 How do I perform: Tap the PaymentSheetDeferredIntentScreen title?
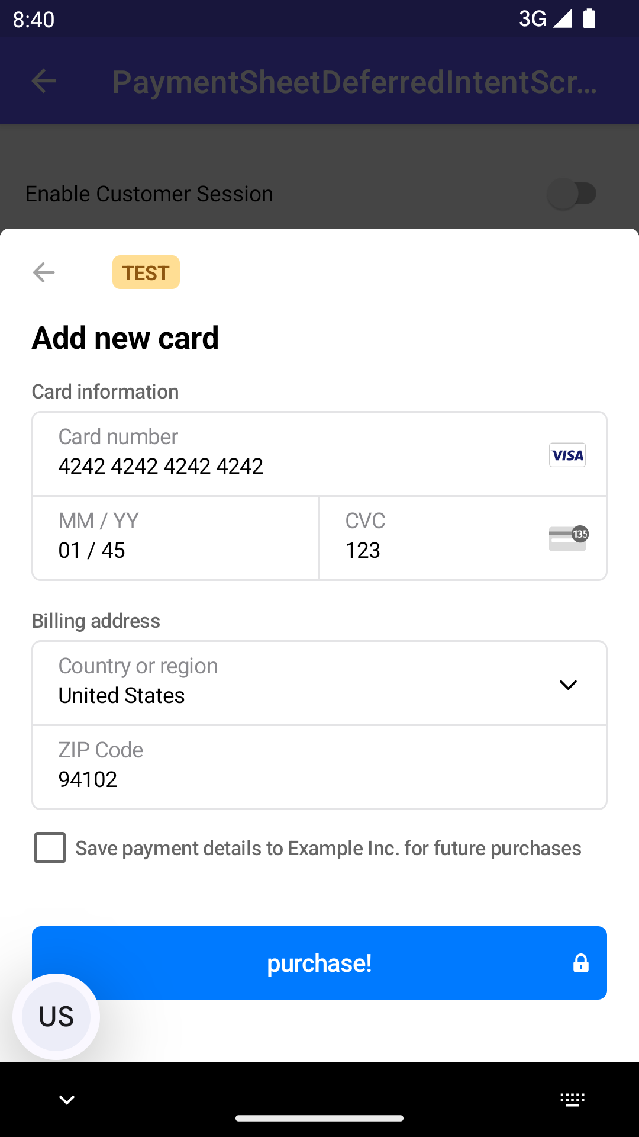(x=355, y=82)
